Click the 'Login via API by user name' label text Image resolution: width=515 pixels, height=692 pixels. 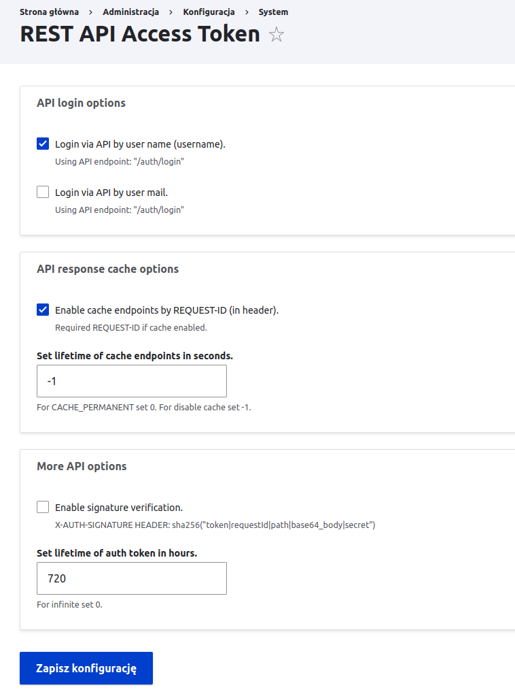click(x=140, y=144)
